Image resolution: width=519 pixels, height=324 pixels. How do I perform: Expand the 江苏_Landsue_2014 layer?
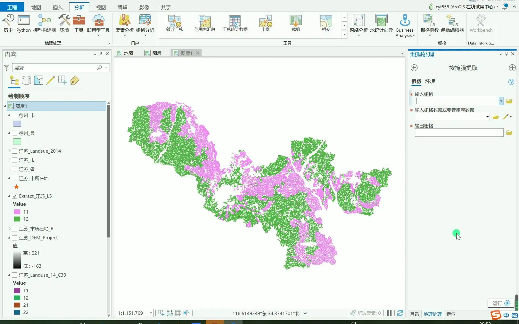(9, 151)
